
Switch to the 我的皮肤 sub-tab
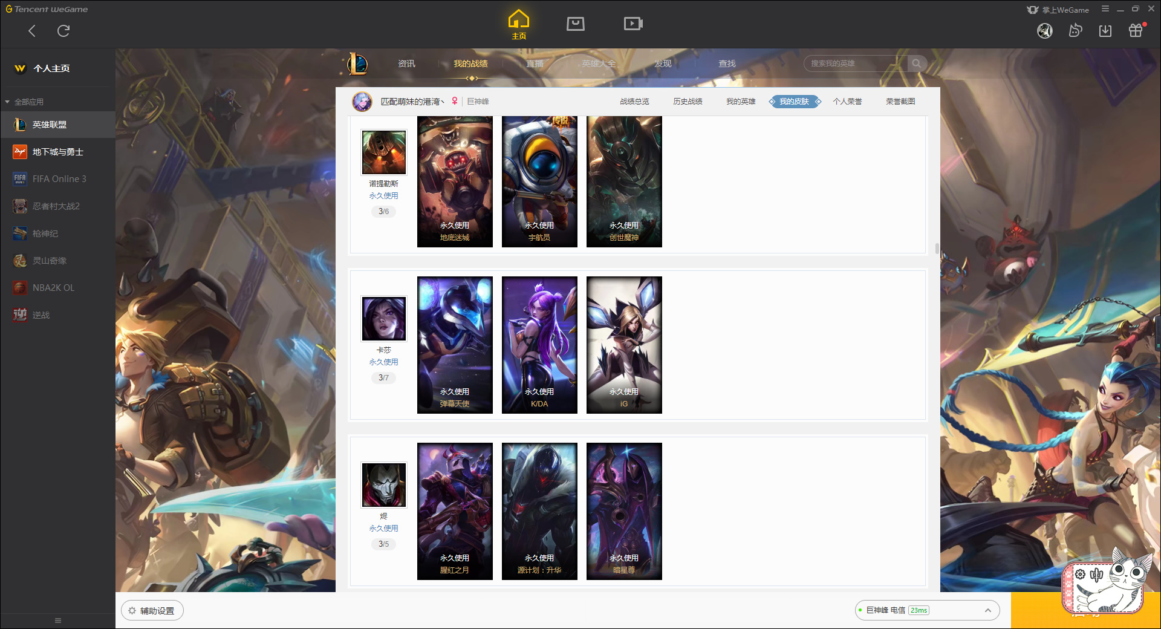click(795, 102)
